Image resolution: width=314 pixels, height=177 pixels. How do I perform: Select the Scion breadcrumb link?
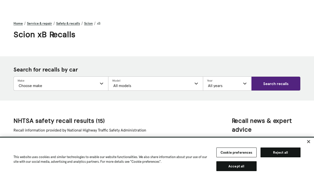point(88,24)
